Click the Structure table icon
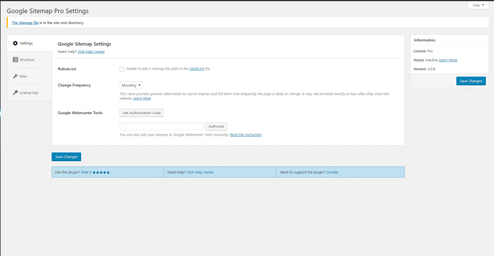 coord(15,60)
